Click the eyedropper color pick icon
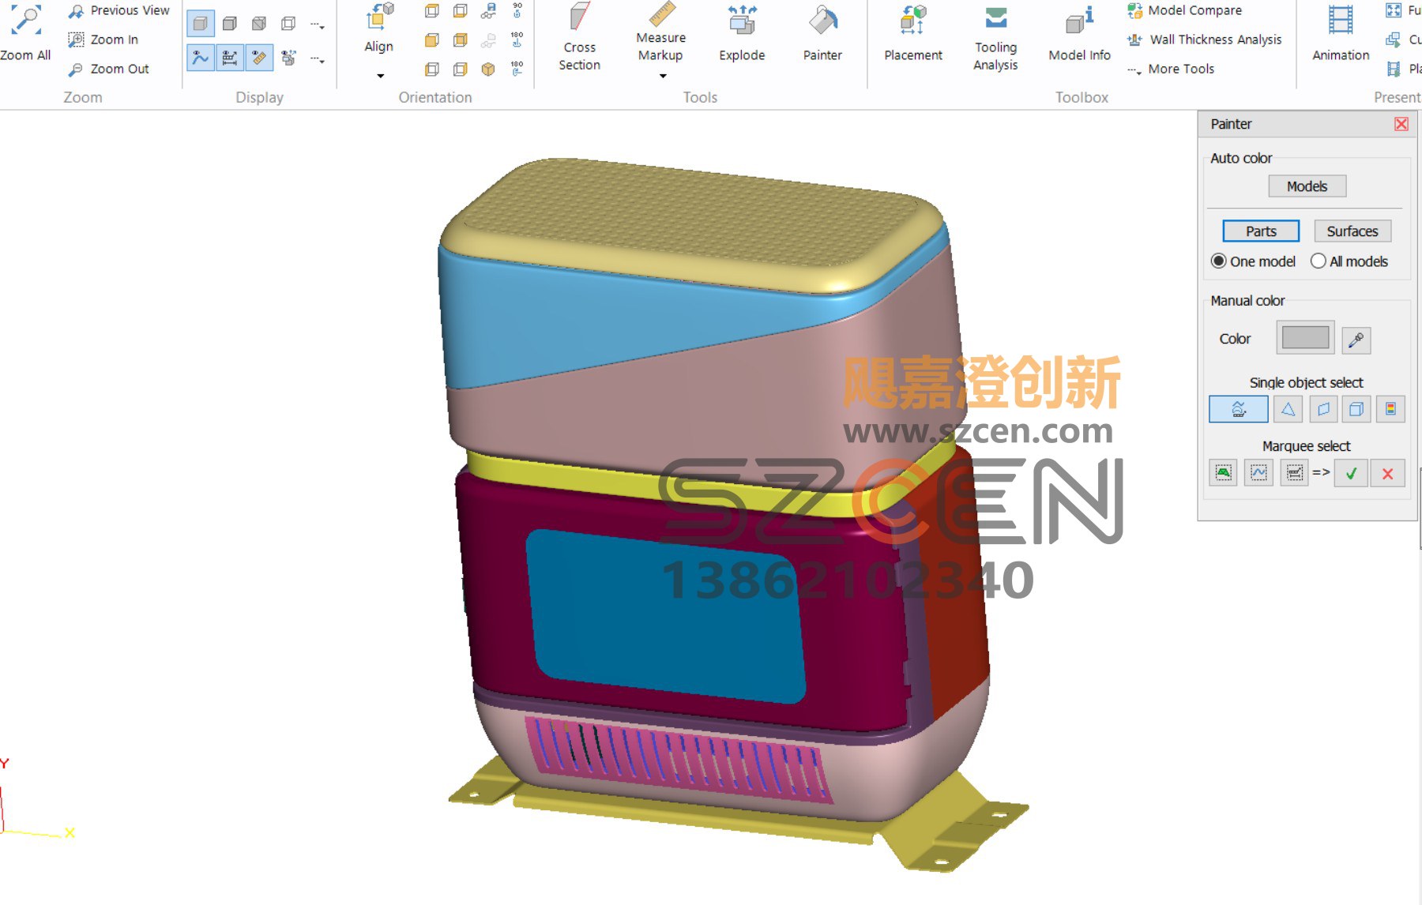Screen dimensions: 1422x905 [1356, 340]
